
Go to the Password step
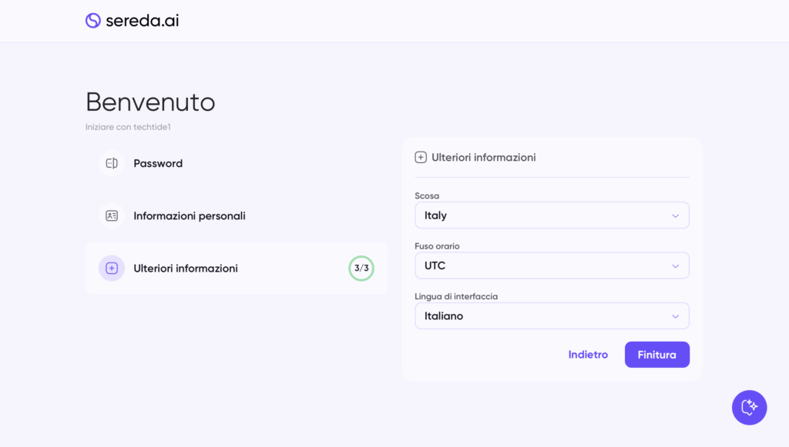[x=158, y=163]
